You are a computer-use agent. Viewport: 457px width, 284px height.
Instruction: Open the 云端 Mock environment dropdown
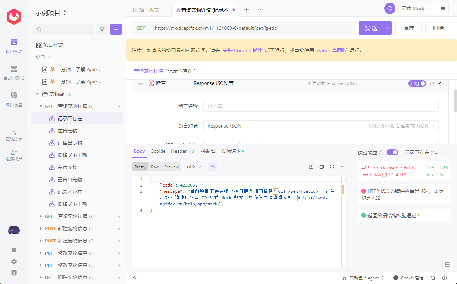pyautogui.click(x=417, y=8)
